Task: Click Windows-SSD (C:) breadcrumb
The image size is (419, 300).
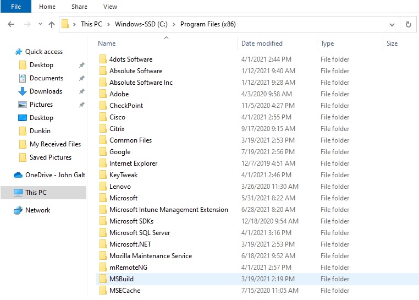Action: coord(141,24)
